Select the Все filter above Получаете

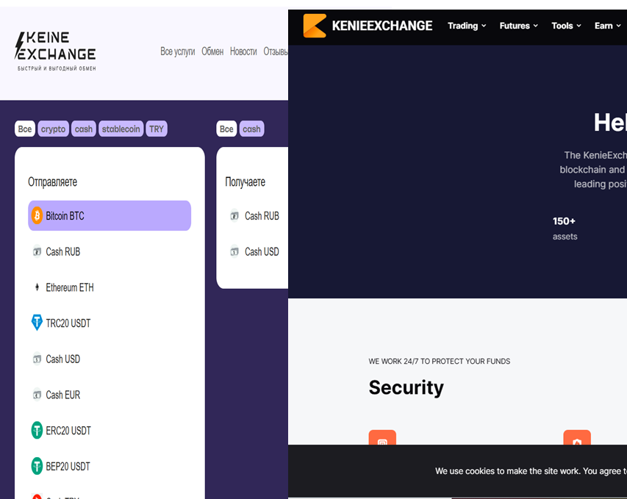coord(226,129)
